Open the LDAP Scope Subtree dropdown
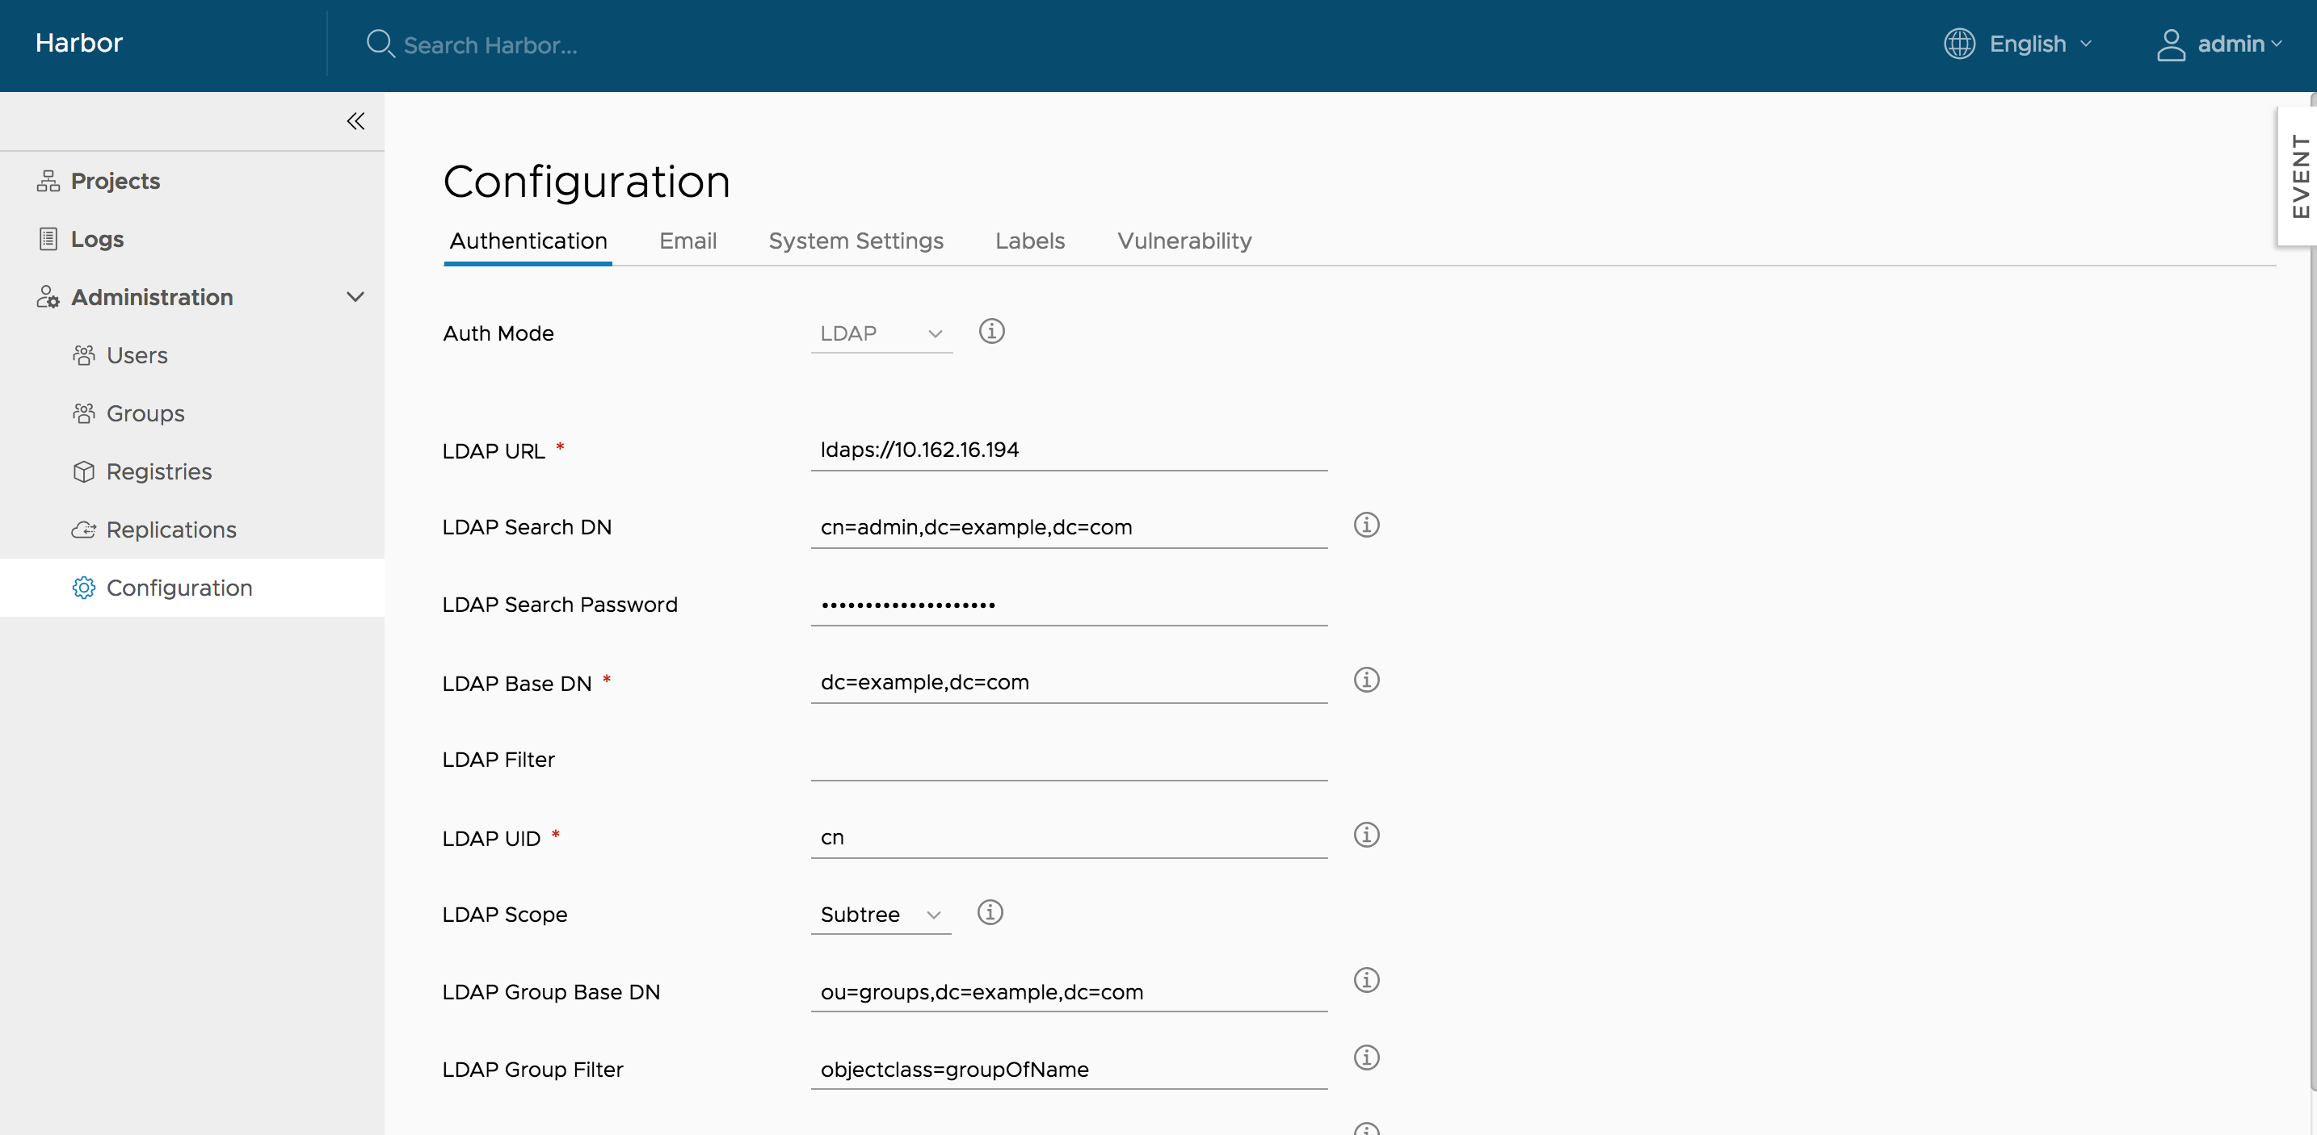 880,915
